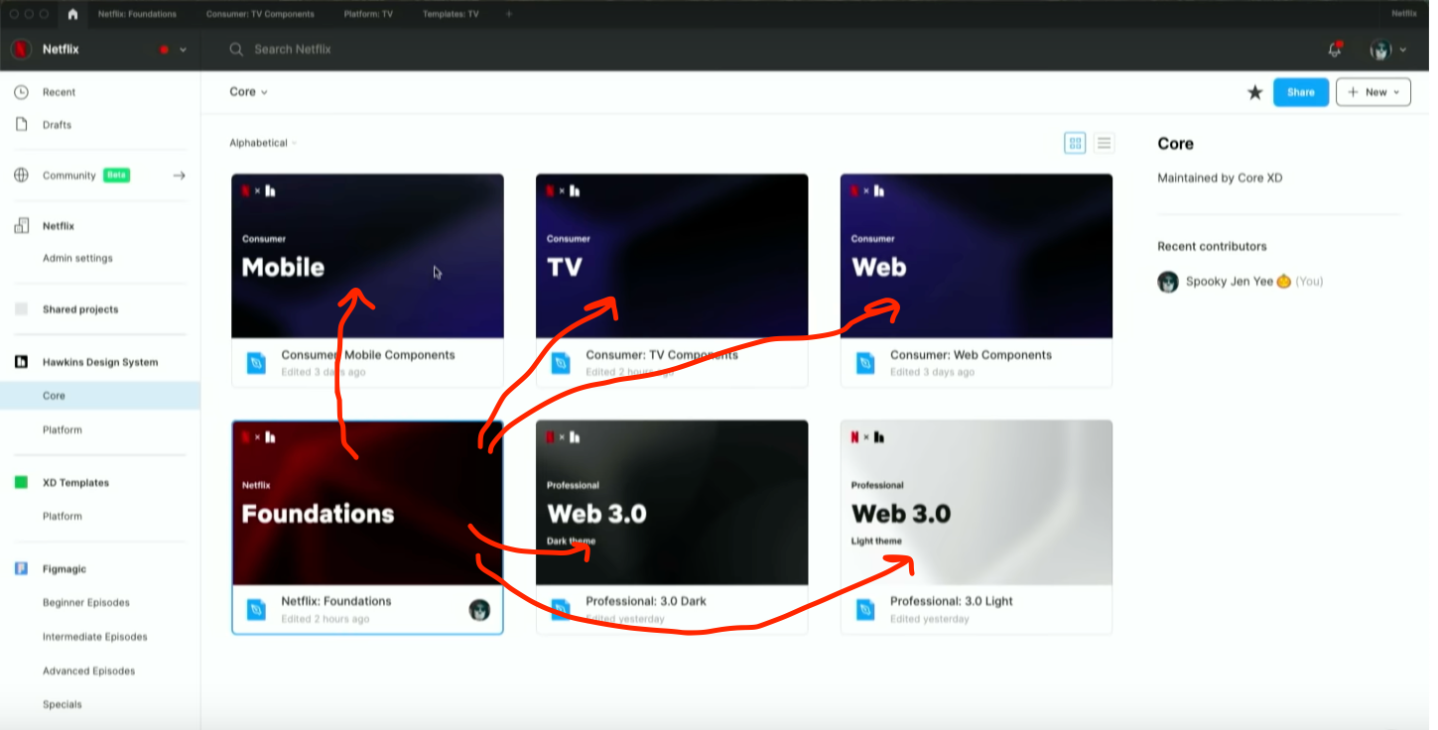
Task: Open the Consumer Web thumbnail
Action: 977,256
